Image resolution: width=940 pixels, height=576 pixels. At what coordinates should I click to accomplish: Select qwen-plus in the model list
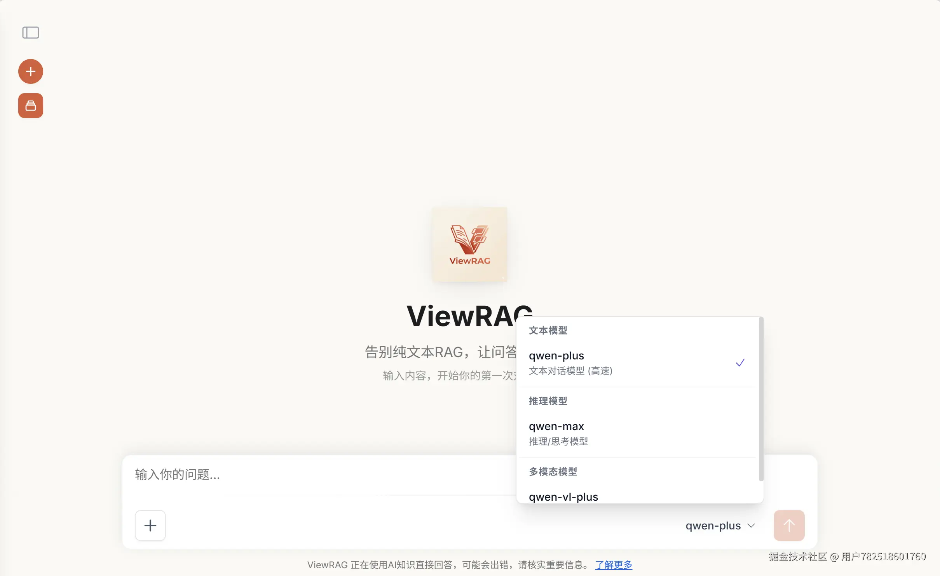637,363
